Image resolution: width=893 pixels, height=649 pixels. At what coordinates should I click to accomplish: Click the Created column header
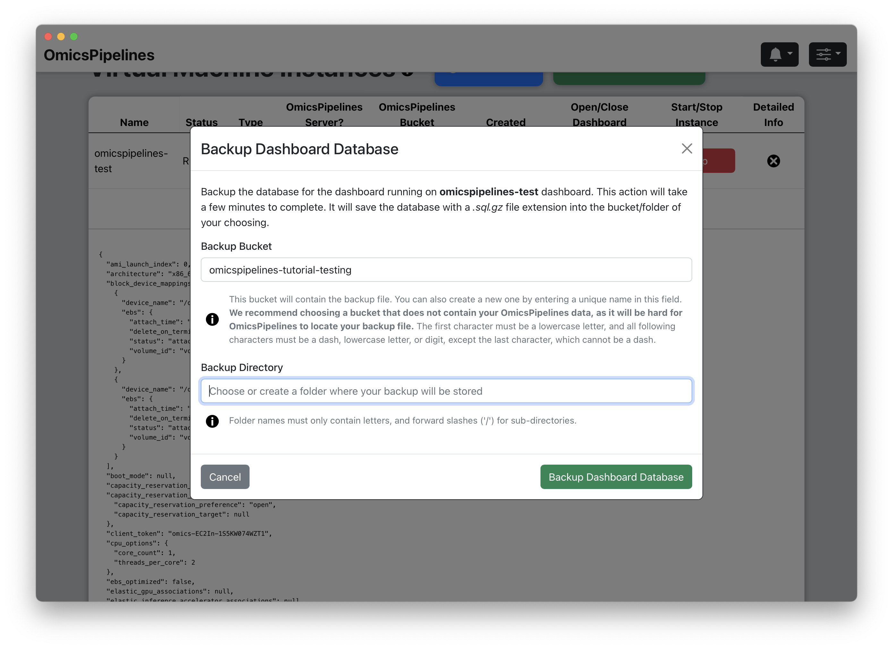point(506,122)
